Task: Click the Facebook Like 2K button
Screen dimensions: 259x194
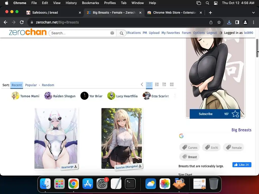Action: pyautogui.click(x=242, y=165)
